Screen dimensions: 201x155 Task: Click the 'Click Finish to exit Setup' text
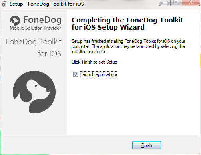click(x=95, y=62)
